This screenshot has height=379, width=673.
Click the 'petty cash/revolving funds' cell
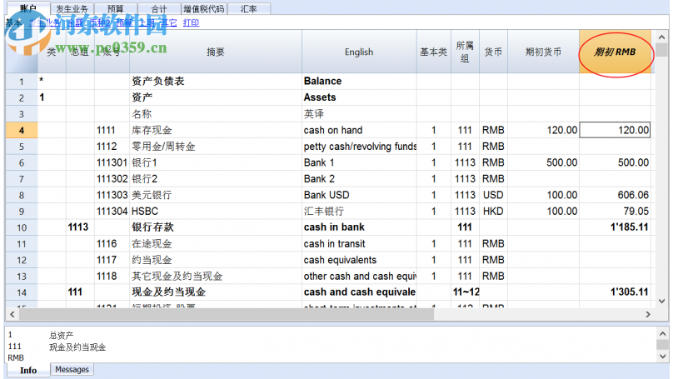click(359, 147)
